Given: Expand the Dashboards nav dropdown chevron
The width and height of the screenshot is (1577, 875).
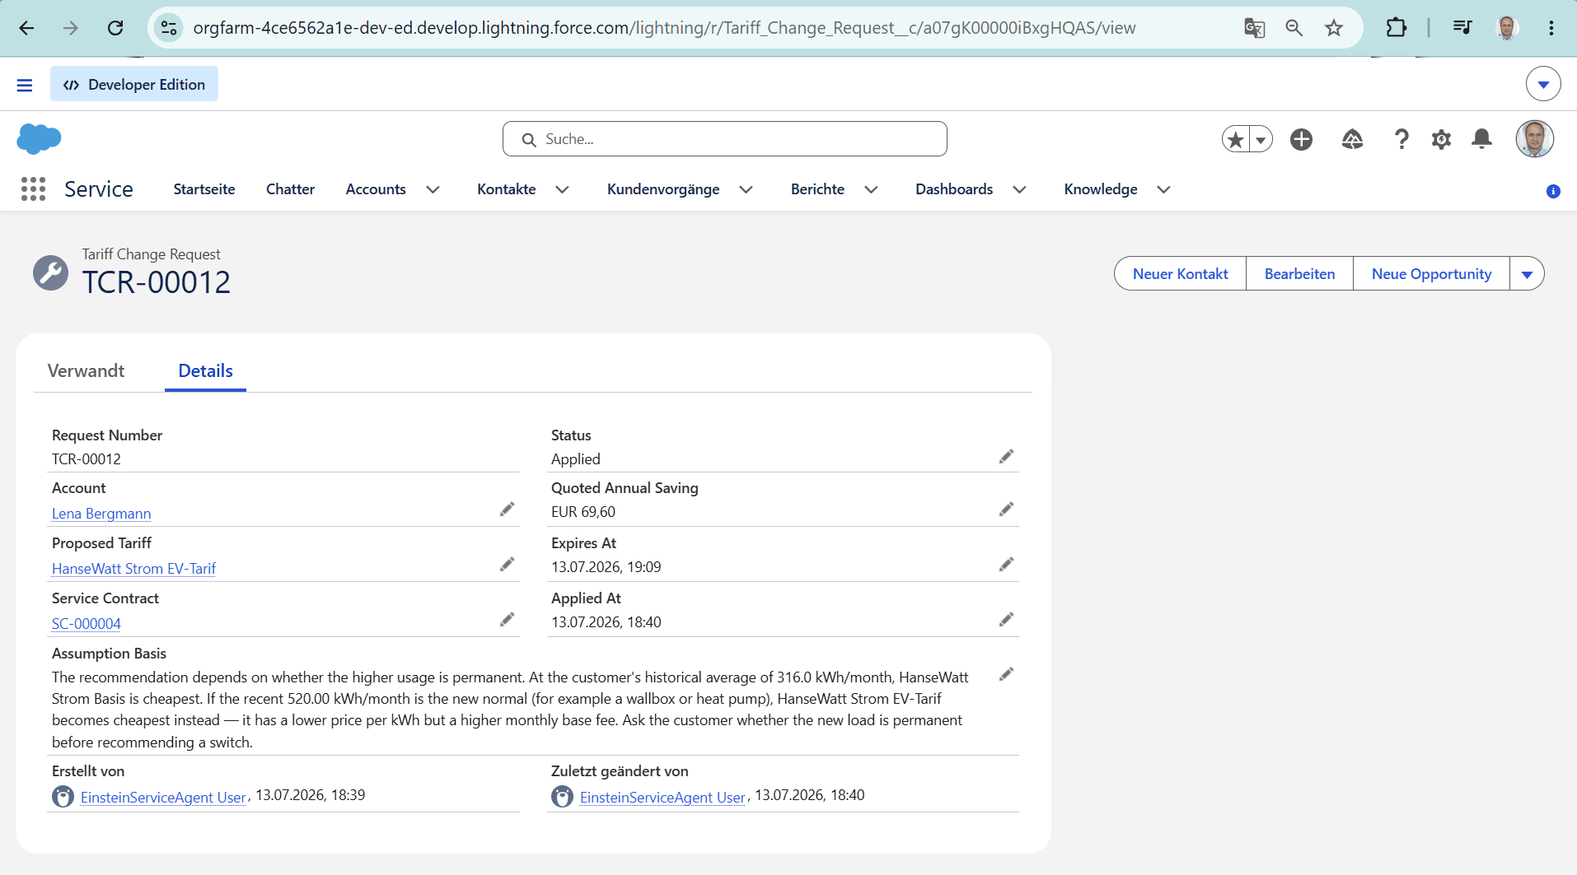Looking at the screenshot, I should tap(1019, 189).
